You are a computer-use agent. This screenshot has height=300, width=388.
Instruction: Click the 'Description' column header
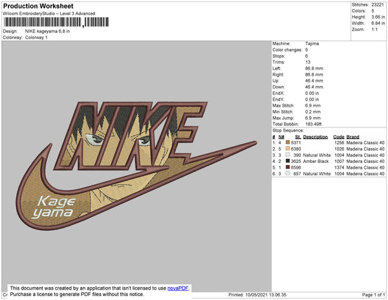(316, 137)
